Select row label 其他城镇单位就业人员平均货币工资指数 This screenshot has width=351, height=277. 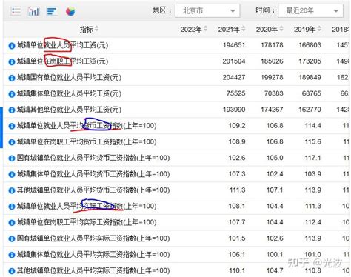(93, 190)
